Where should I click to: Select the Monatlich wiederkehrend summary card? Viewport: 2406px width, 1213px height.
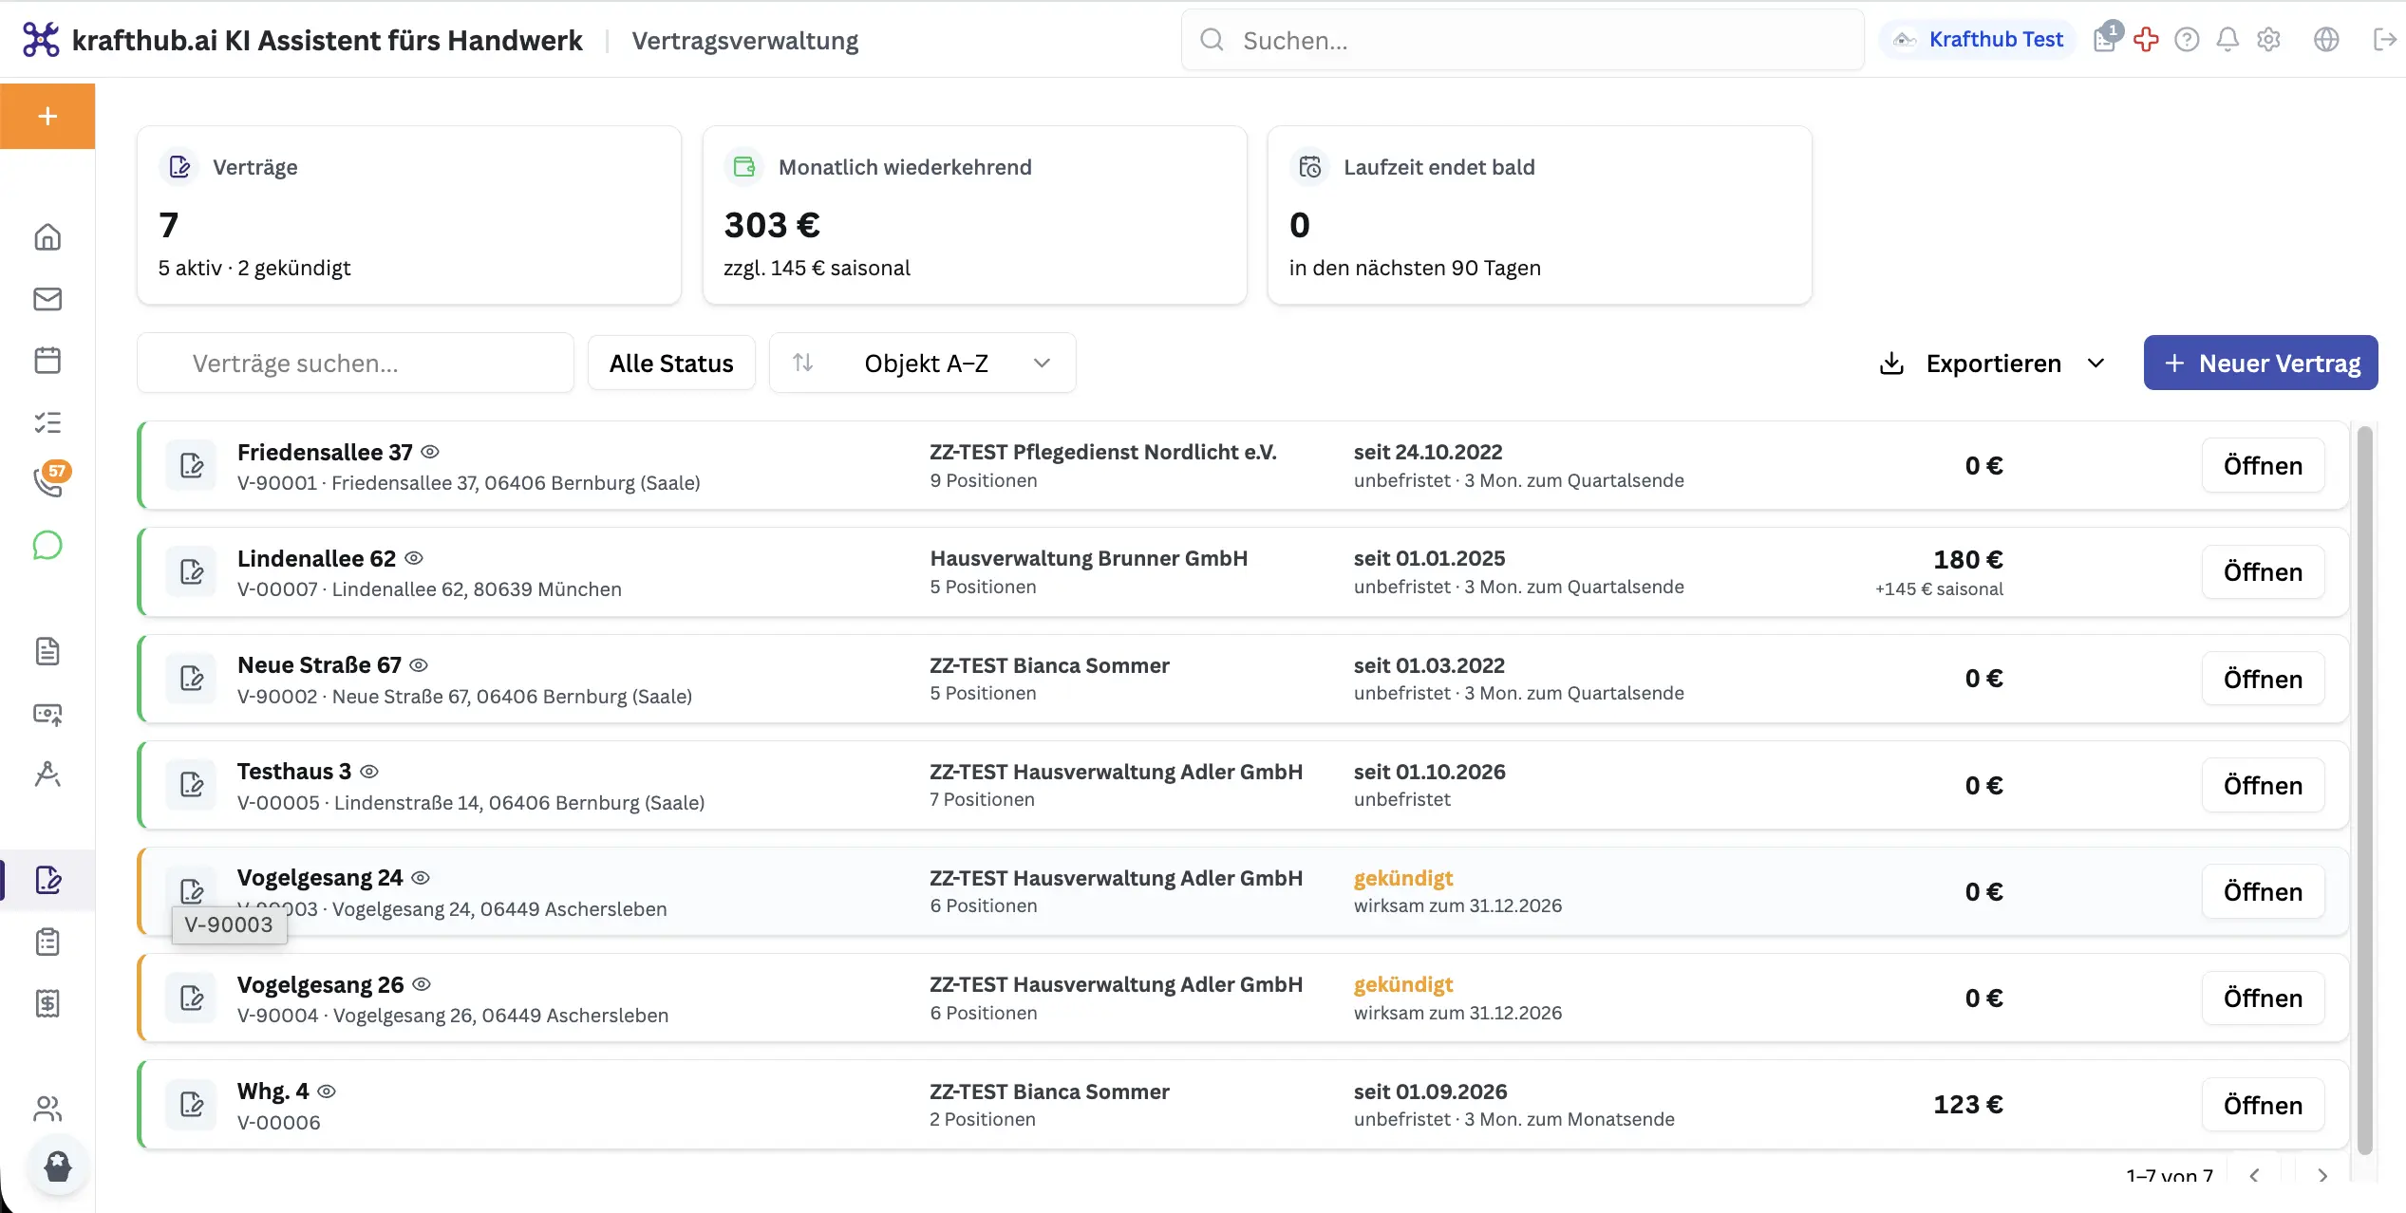(x=975, y=215)
